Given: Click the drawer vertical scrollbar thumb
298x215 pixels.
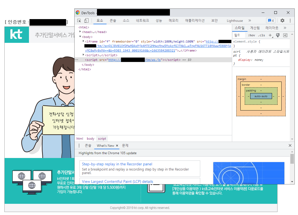Looking at the screenshot, I should pyautogui.click(x=292, y=159).
